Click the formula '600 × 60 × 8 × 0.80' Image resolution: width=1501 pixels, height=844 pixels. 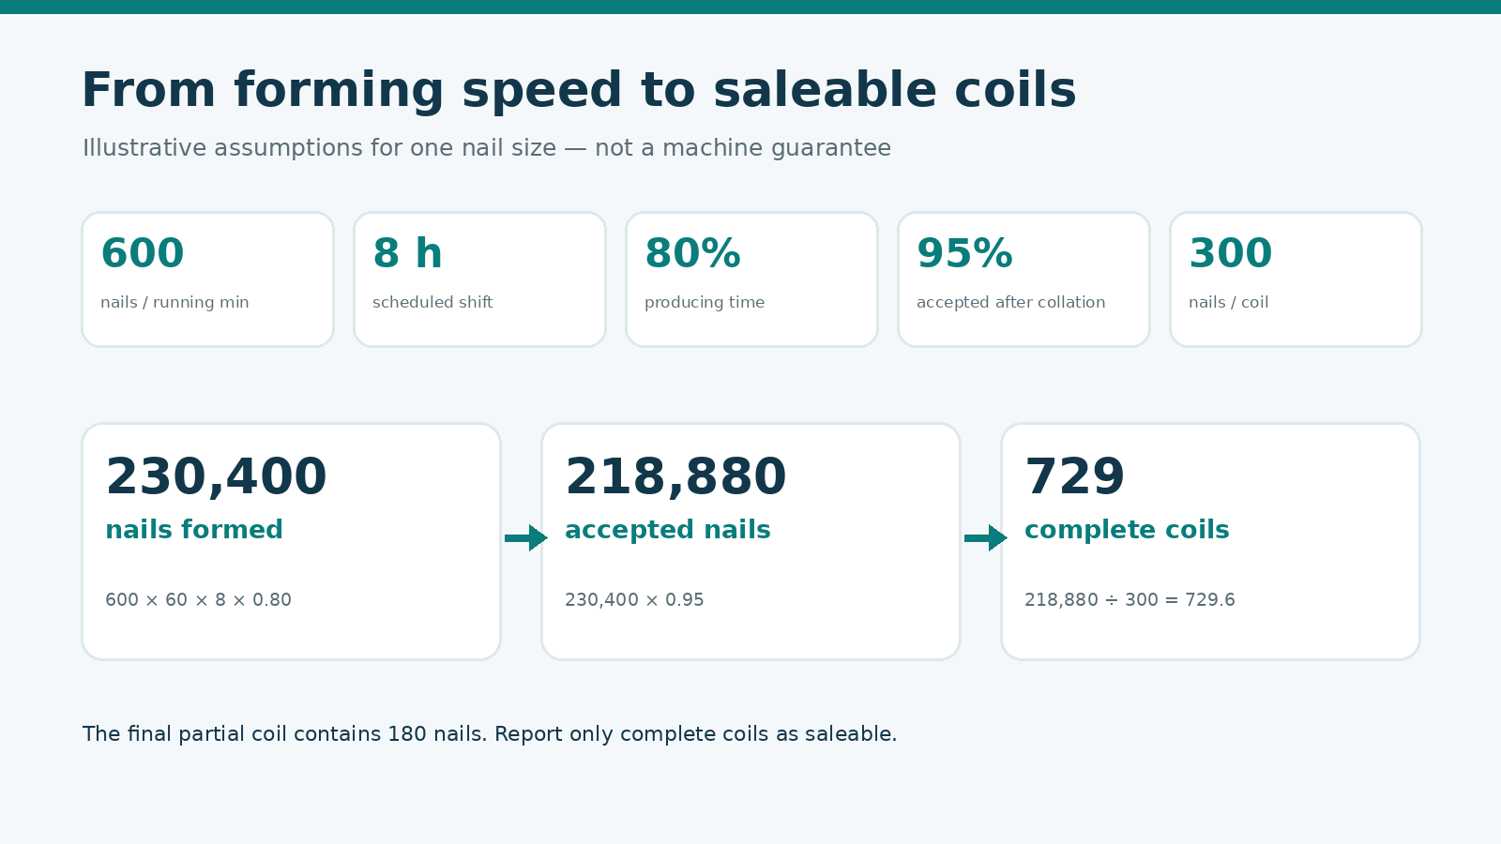(x=198, y=600)
